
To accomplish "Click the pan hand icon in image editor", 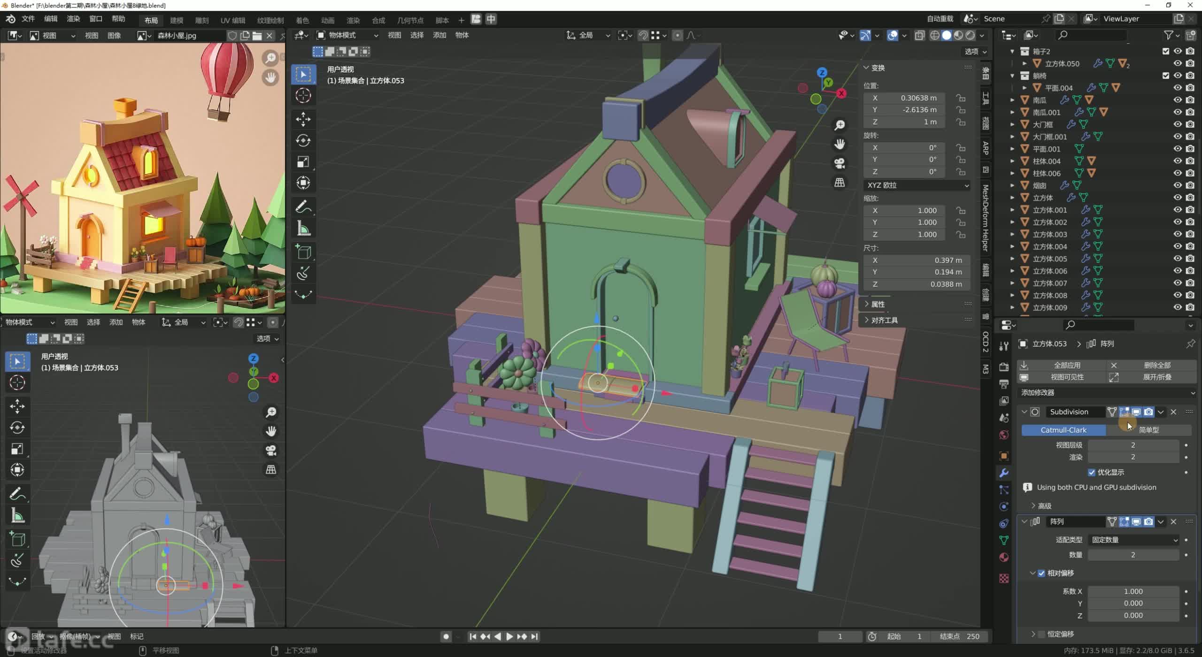I will tap(270, 77).
